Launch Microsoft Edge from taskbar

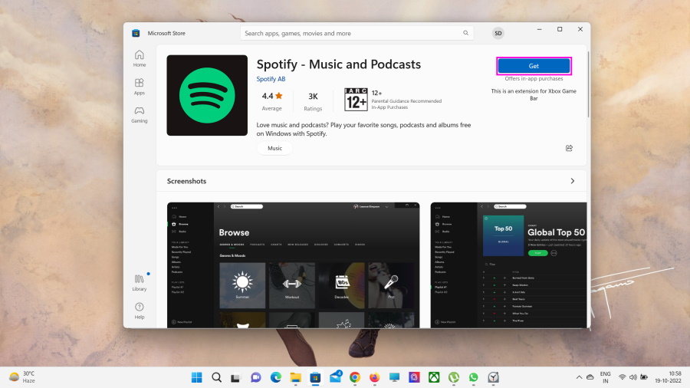(x=275, y=377)
